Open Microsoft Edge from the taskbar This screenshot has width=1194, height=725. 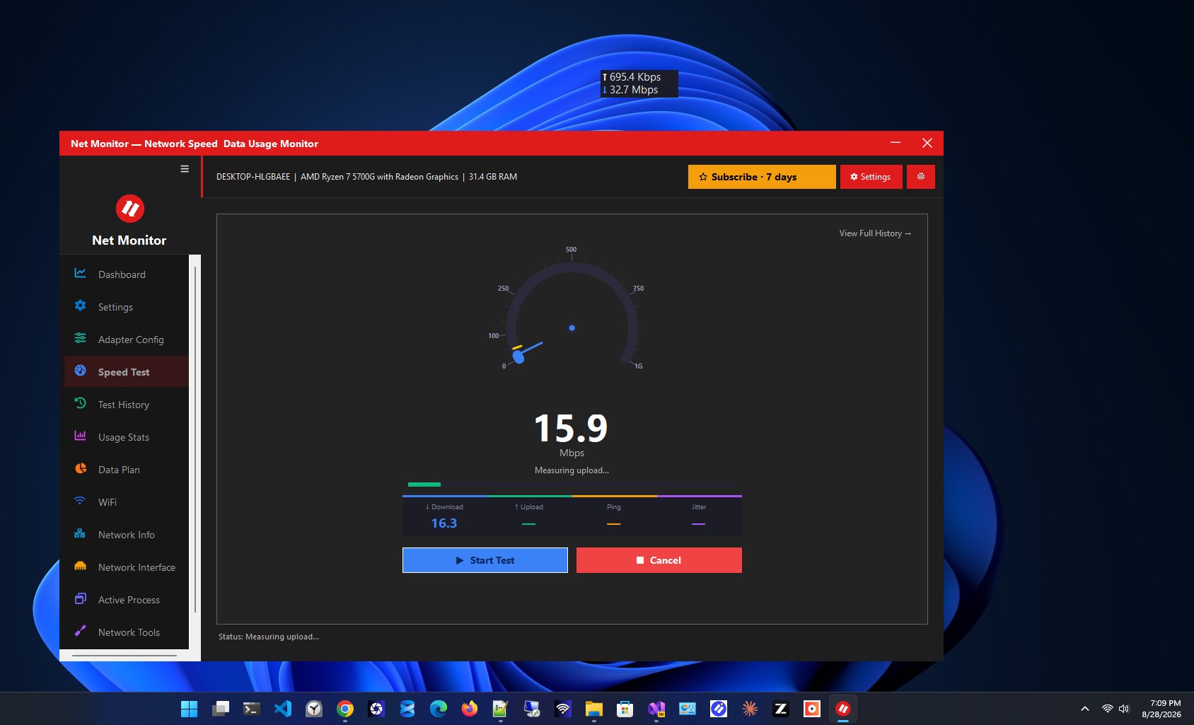pos(439,709)
